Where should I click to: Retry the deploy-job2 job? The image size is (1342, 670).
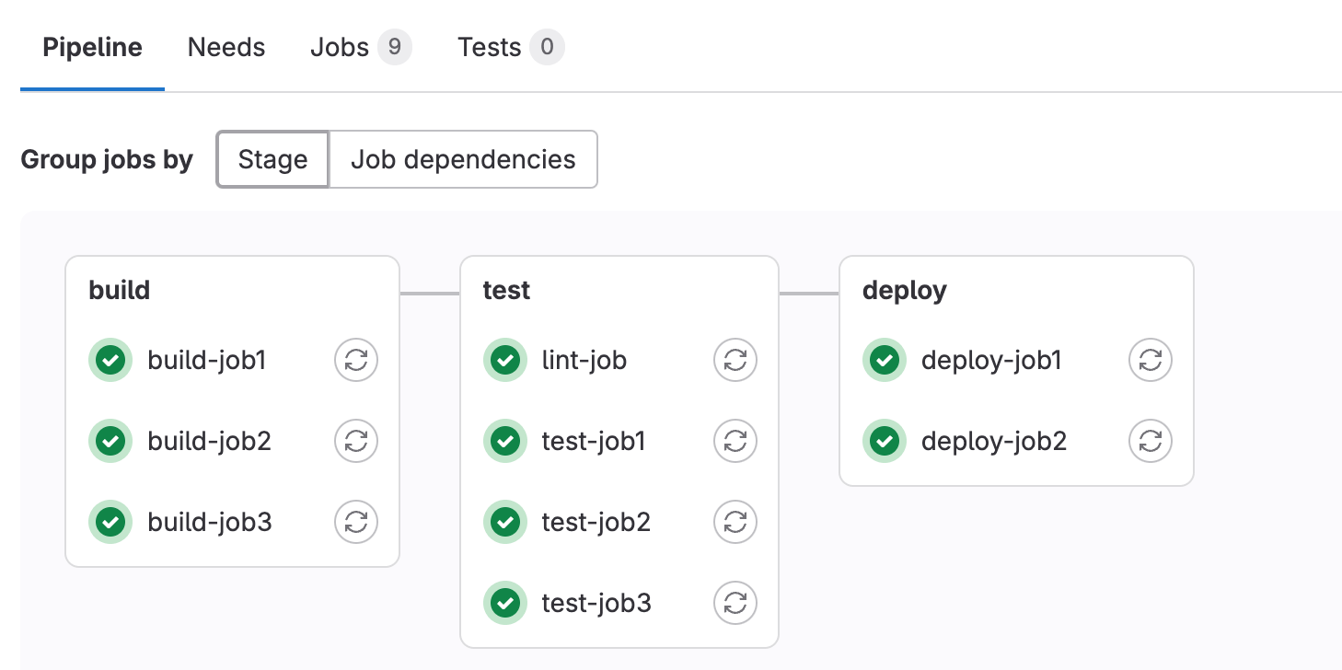(1150, 441)
